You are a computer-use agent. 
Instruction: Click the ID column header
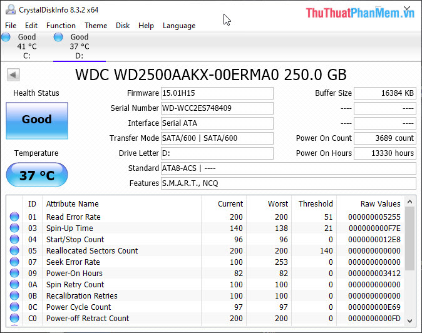click(x=32, y=204)
